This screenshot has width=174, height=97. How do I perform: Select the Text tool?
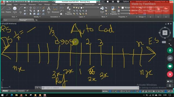point(49,10)
